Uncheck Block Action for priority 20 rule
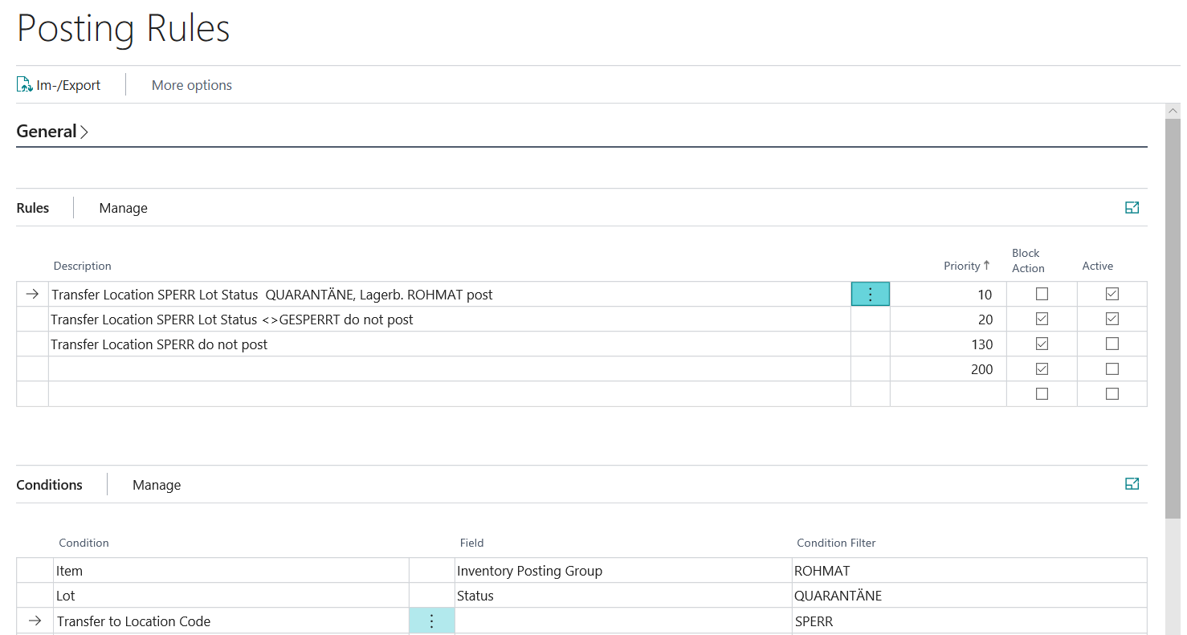The height and width of the screenshot is (635, 1187). 1042,320
